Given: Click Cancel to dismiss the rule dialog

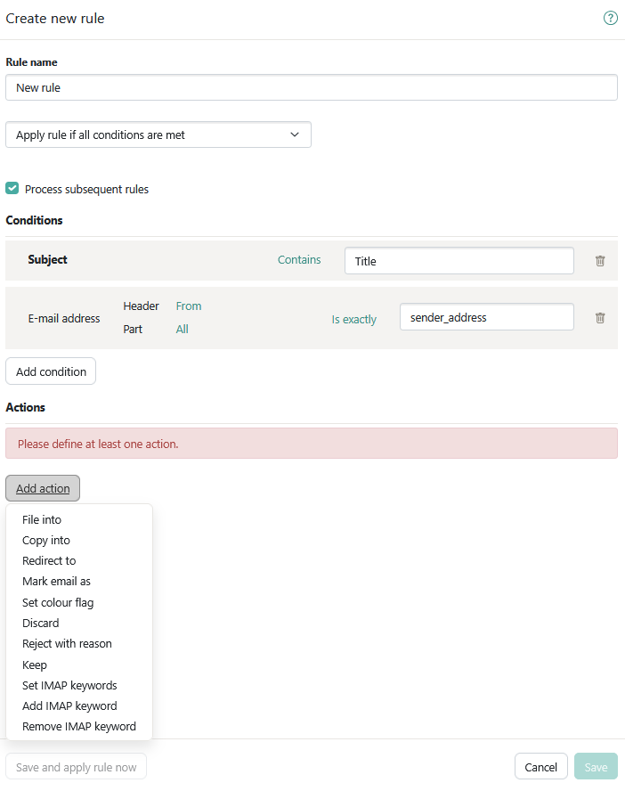Looking at the screenshot, I should click(540, 767).
